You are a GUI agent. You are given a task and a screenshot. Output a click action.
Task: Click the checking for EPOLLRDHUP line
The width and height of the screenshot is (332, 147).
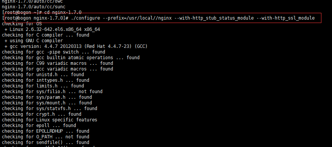[46, 131]
